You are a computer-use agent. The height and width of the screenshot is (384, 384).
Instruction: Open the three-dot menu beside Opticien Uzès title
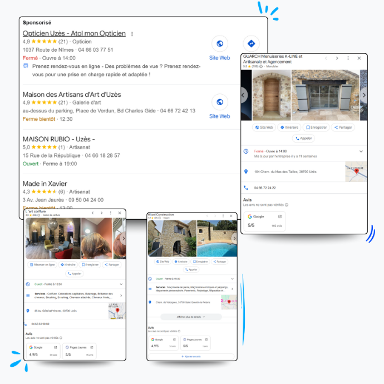coord(132,34)
